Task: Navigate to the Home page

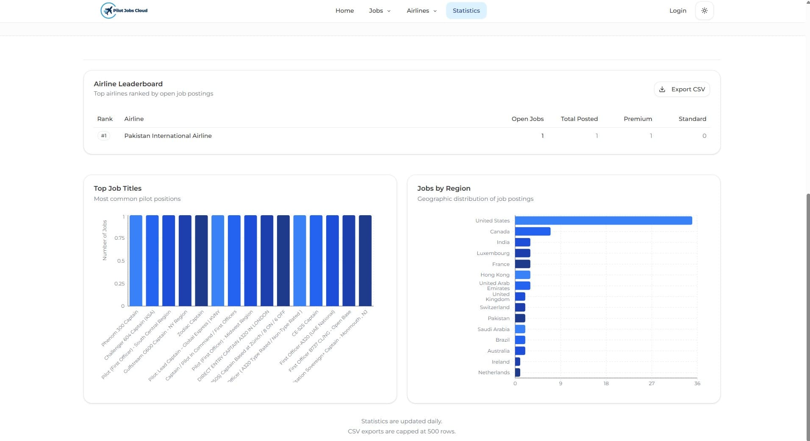Action: (x=344, y=11)
